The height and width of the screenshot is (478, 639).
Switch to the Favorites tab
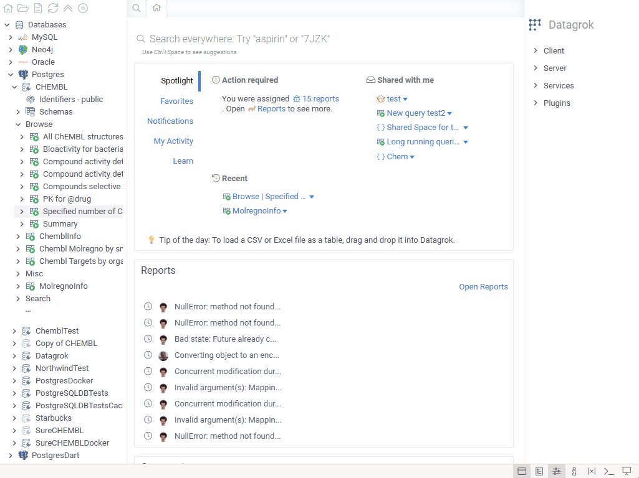[176, 101]
